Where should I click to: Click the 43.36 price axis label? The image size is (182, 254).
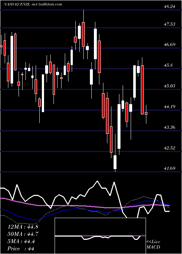click(170, 127)
